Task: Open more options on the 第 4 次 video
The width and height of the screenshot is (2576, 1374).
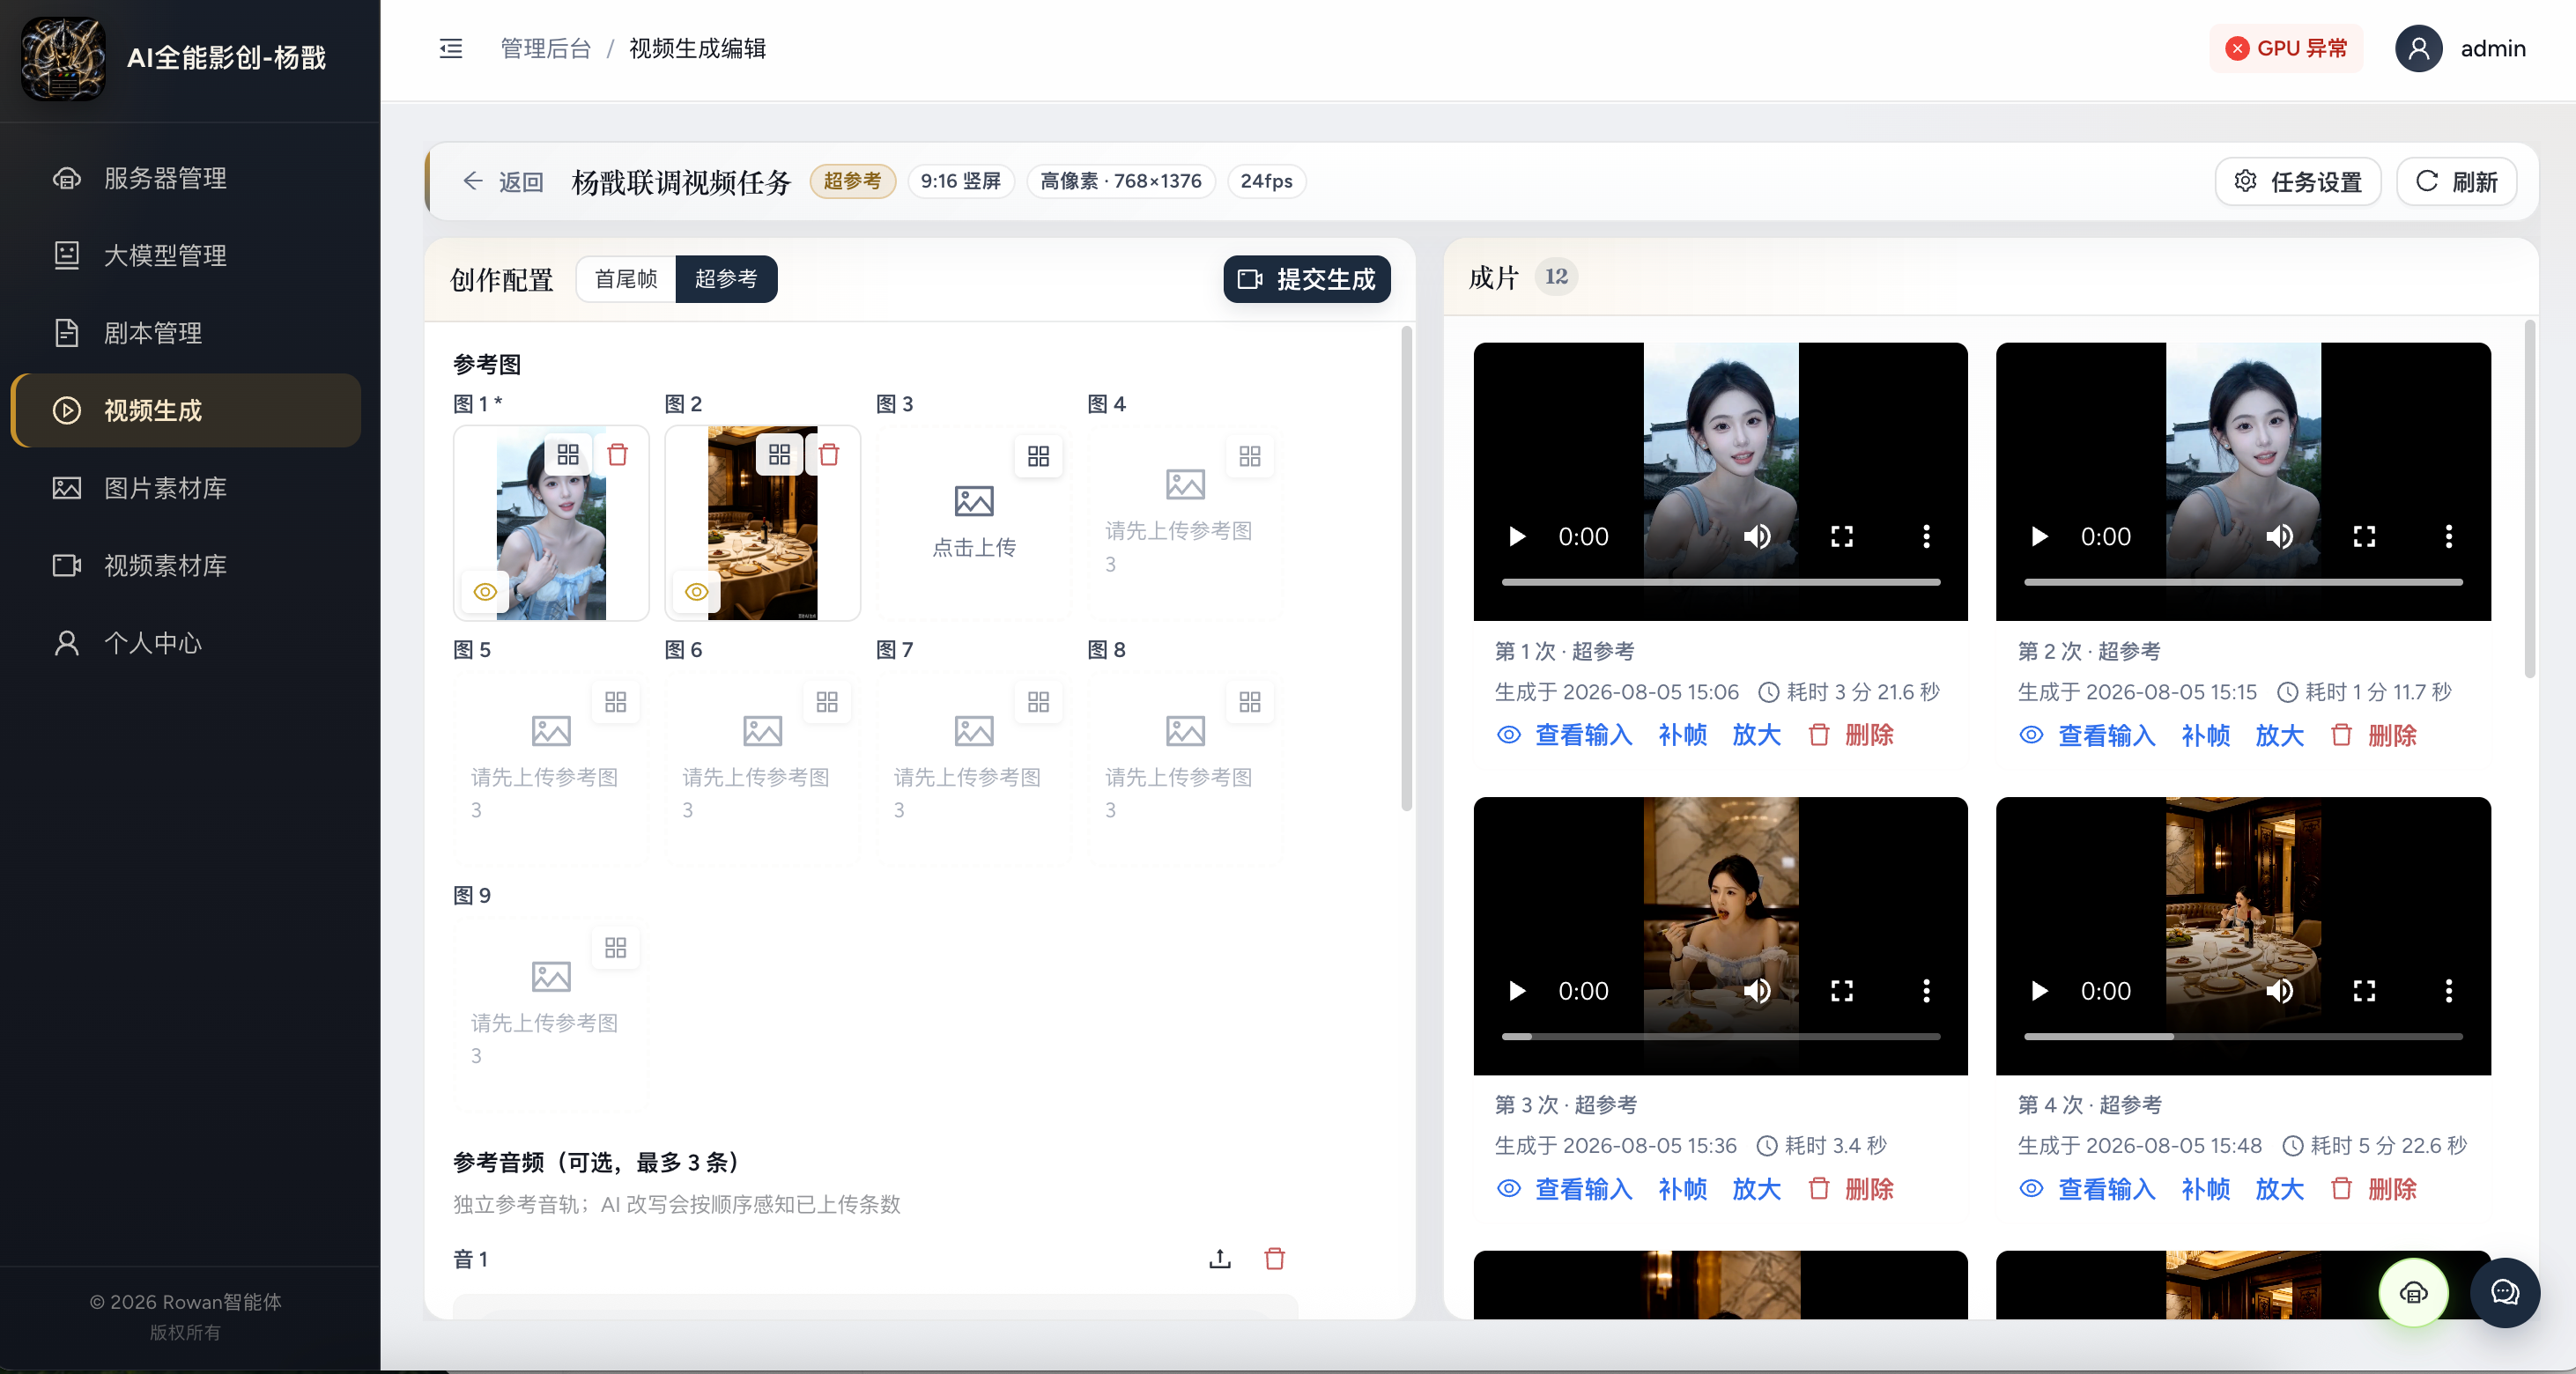Action: click(2449, 991)
